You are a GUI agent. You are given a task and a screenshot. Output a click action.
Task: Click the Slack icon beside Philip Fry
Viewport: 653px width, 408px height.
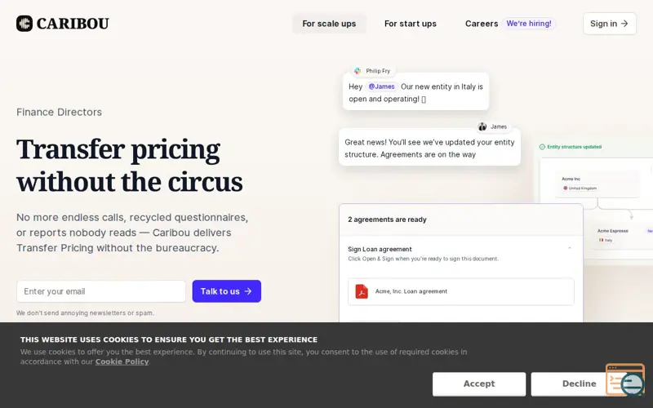tap(358, 71)
